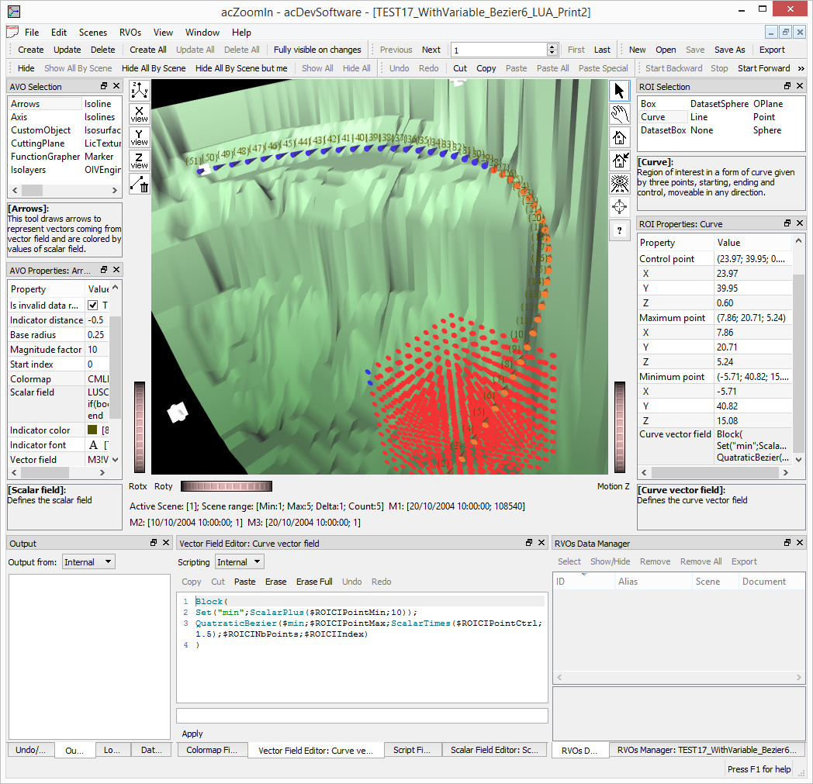
Task: Click the set home position icon
Action: tap(619, 161)
